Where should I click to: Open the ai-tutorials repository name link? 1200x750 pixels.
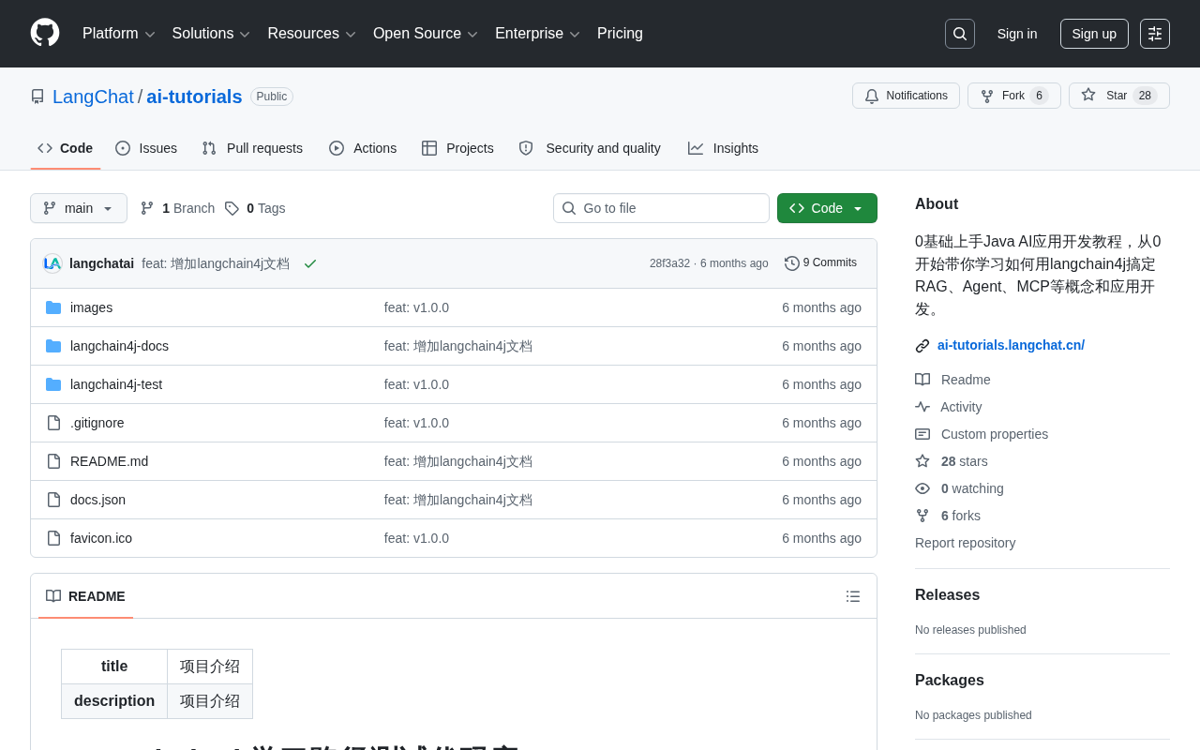[x=194, y=97]
